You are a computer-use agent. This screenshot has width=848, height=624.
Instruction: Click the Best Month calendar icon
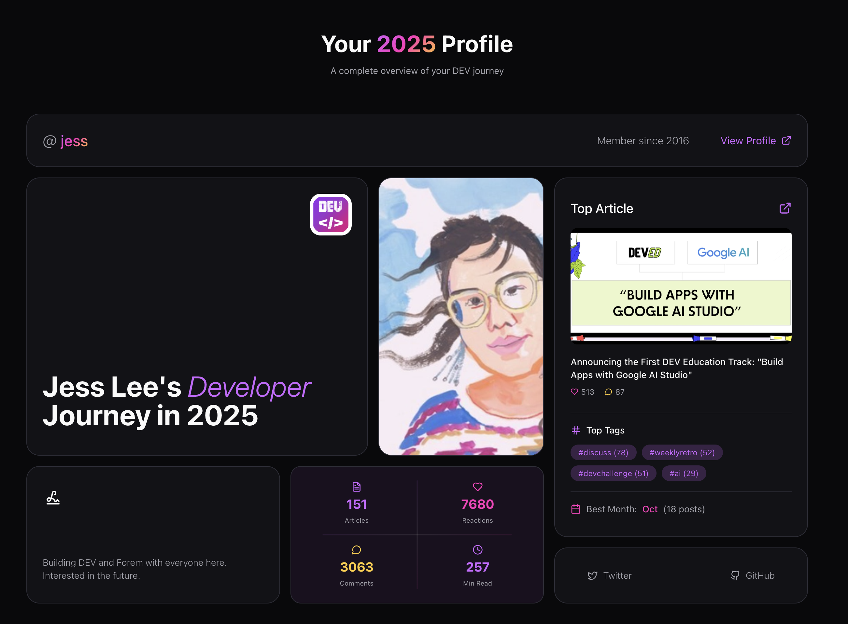[x=576, y=509]
